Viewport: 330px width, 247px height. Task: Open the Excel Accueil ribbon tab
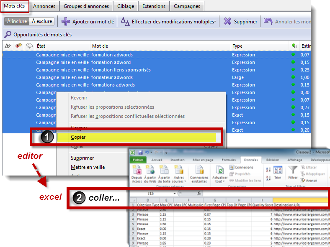click(x=157, y=160)
